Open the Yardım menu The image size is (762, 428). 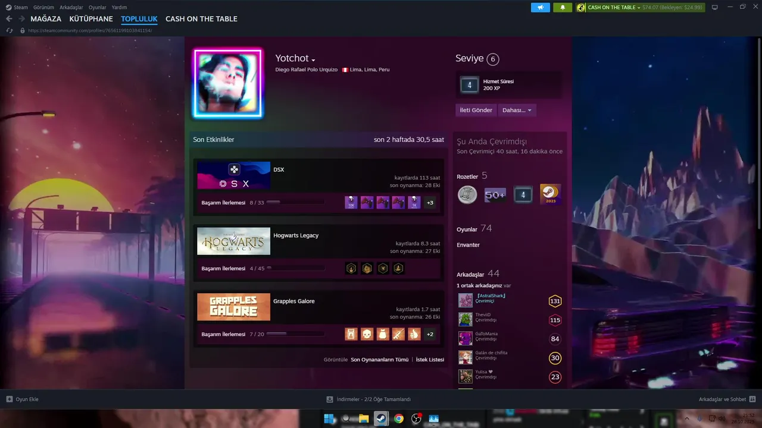pyautogui.click(x=119, y=7)
